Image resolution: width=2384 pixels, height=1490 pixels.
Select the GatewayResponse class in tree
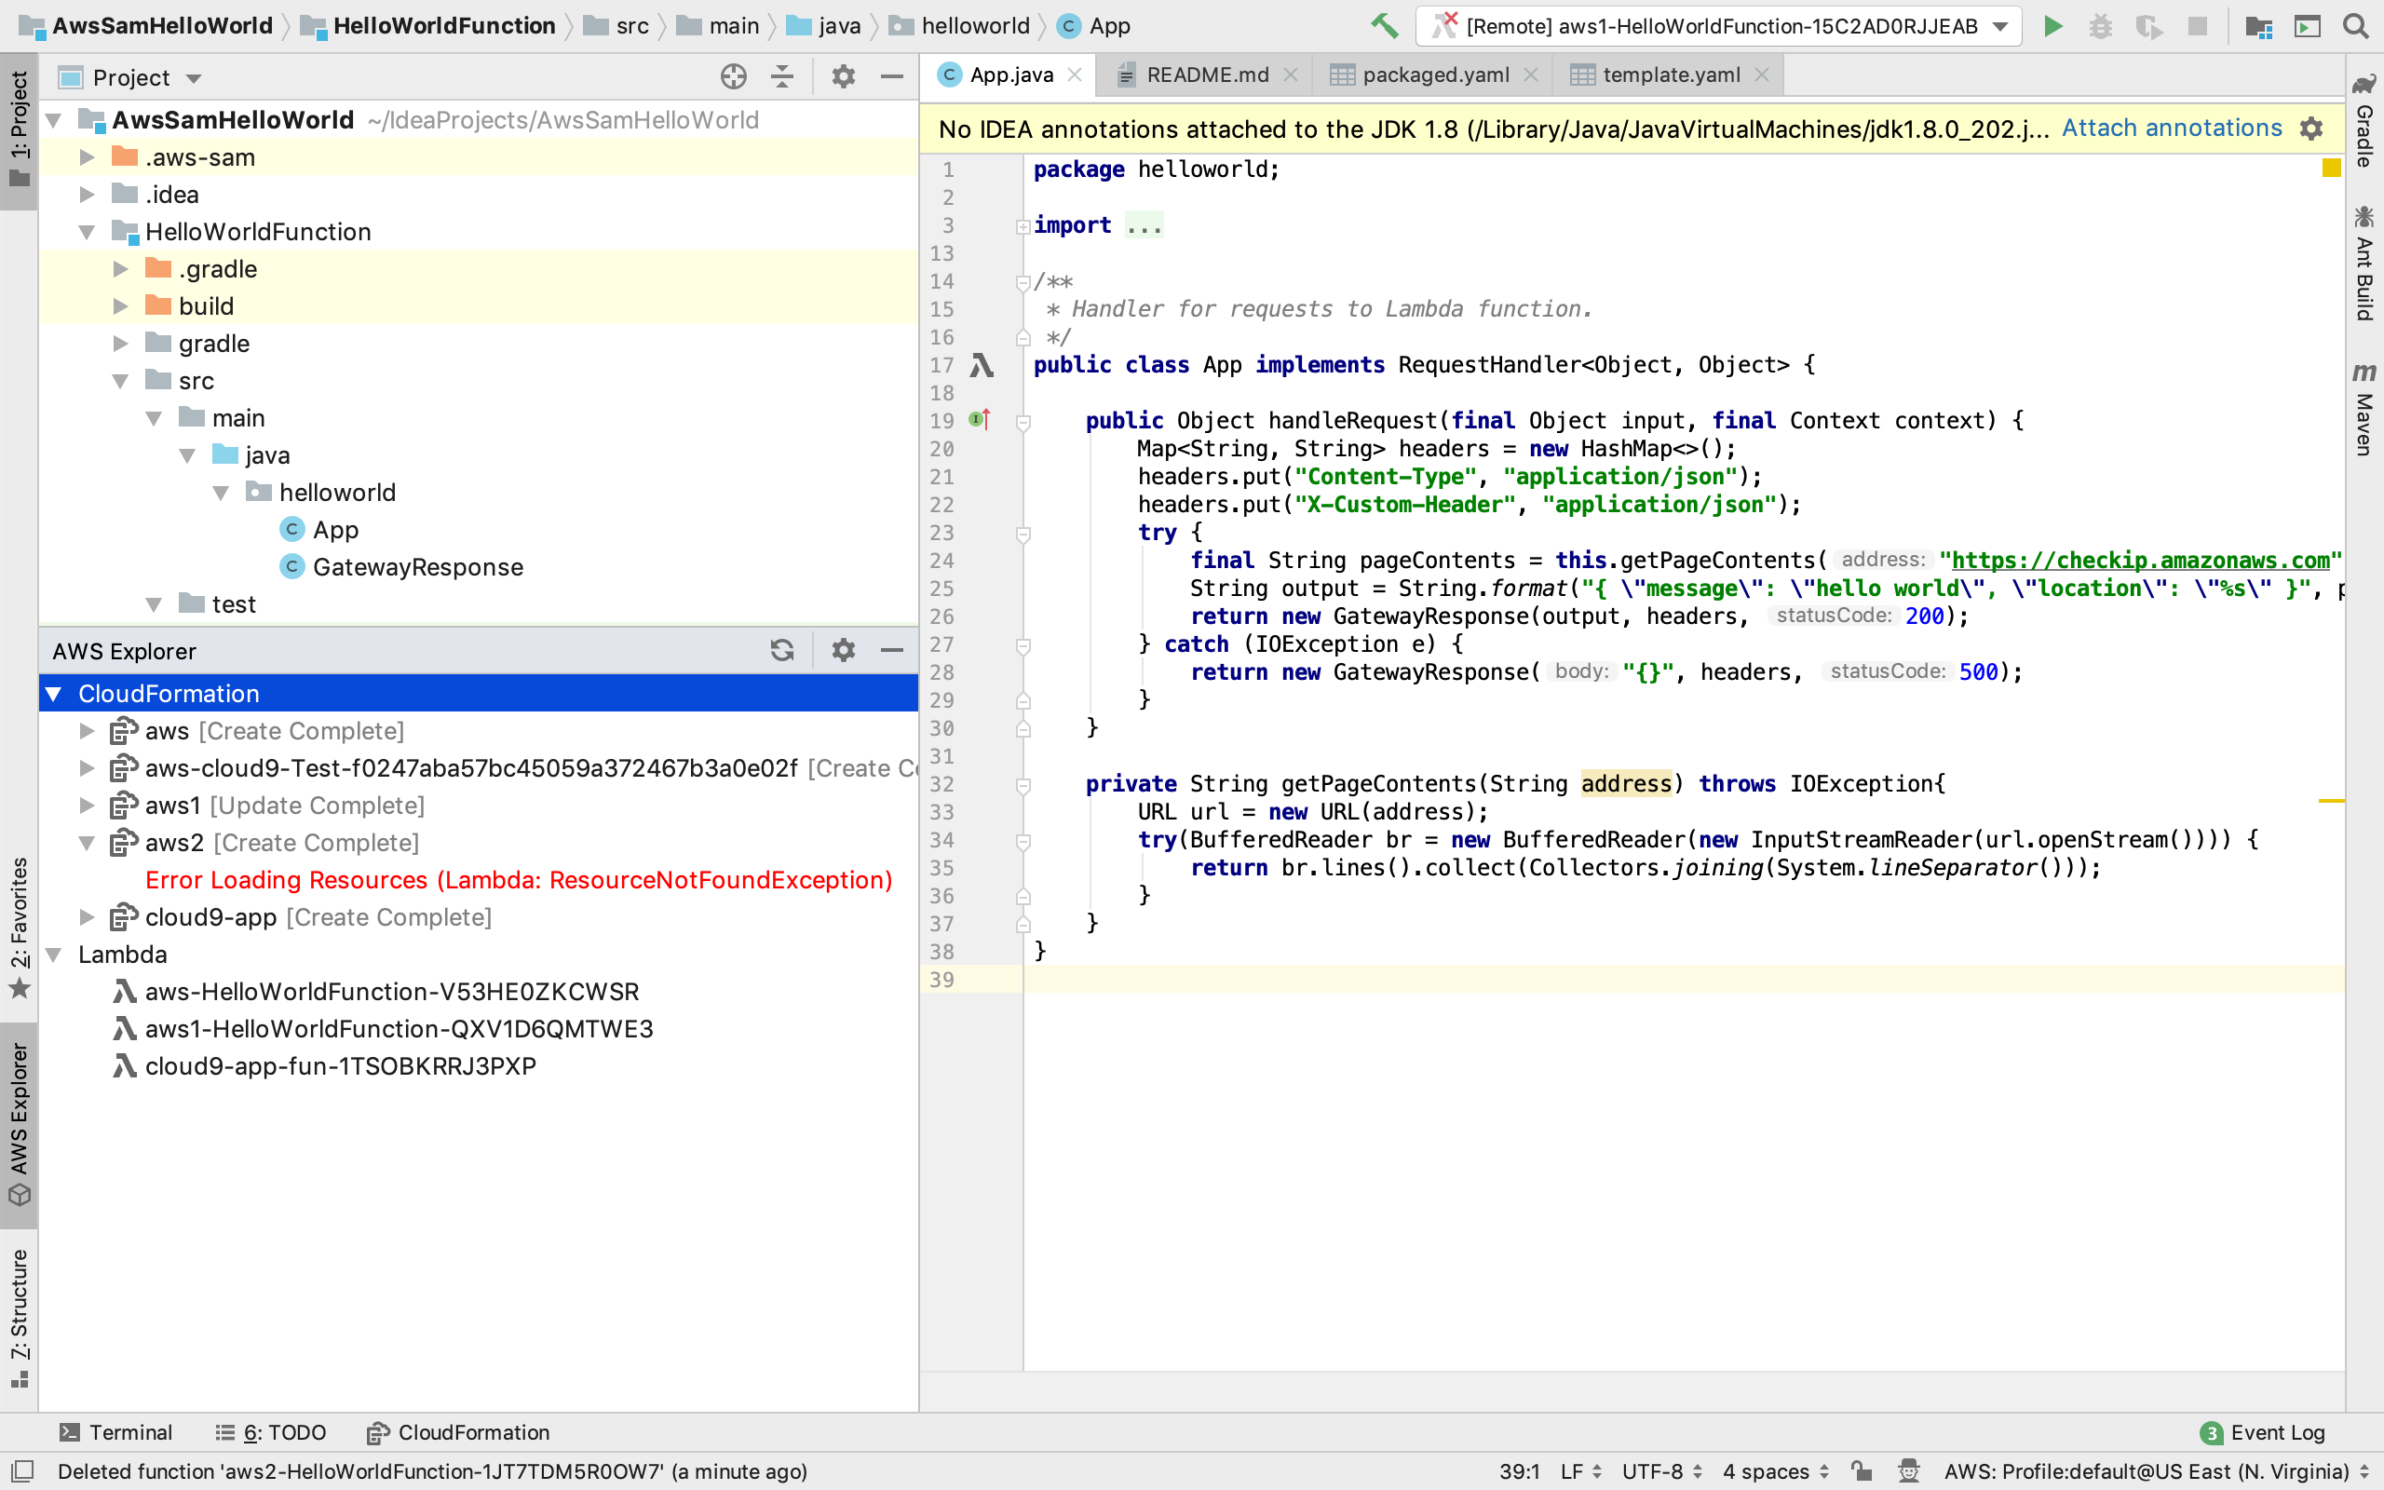click(416, 566)
